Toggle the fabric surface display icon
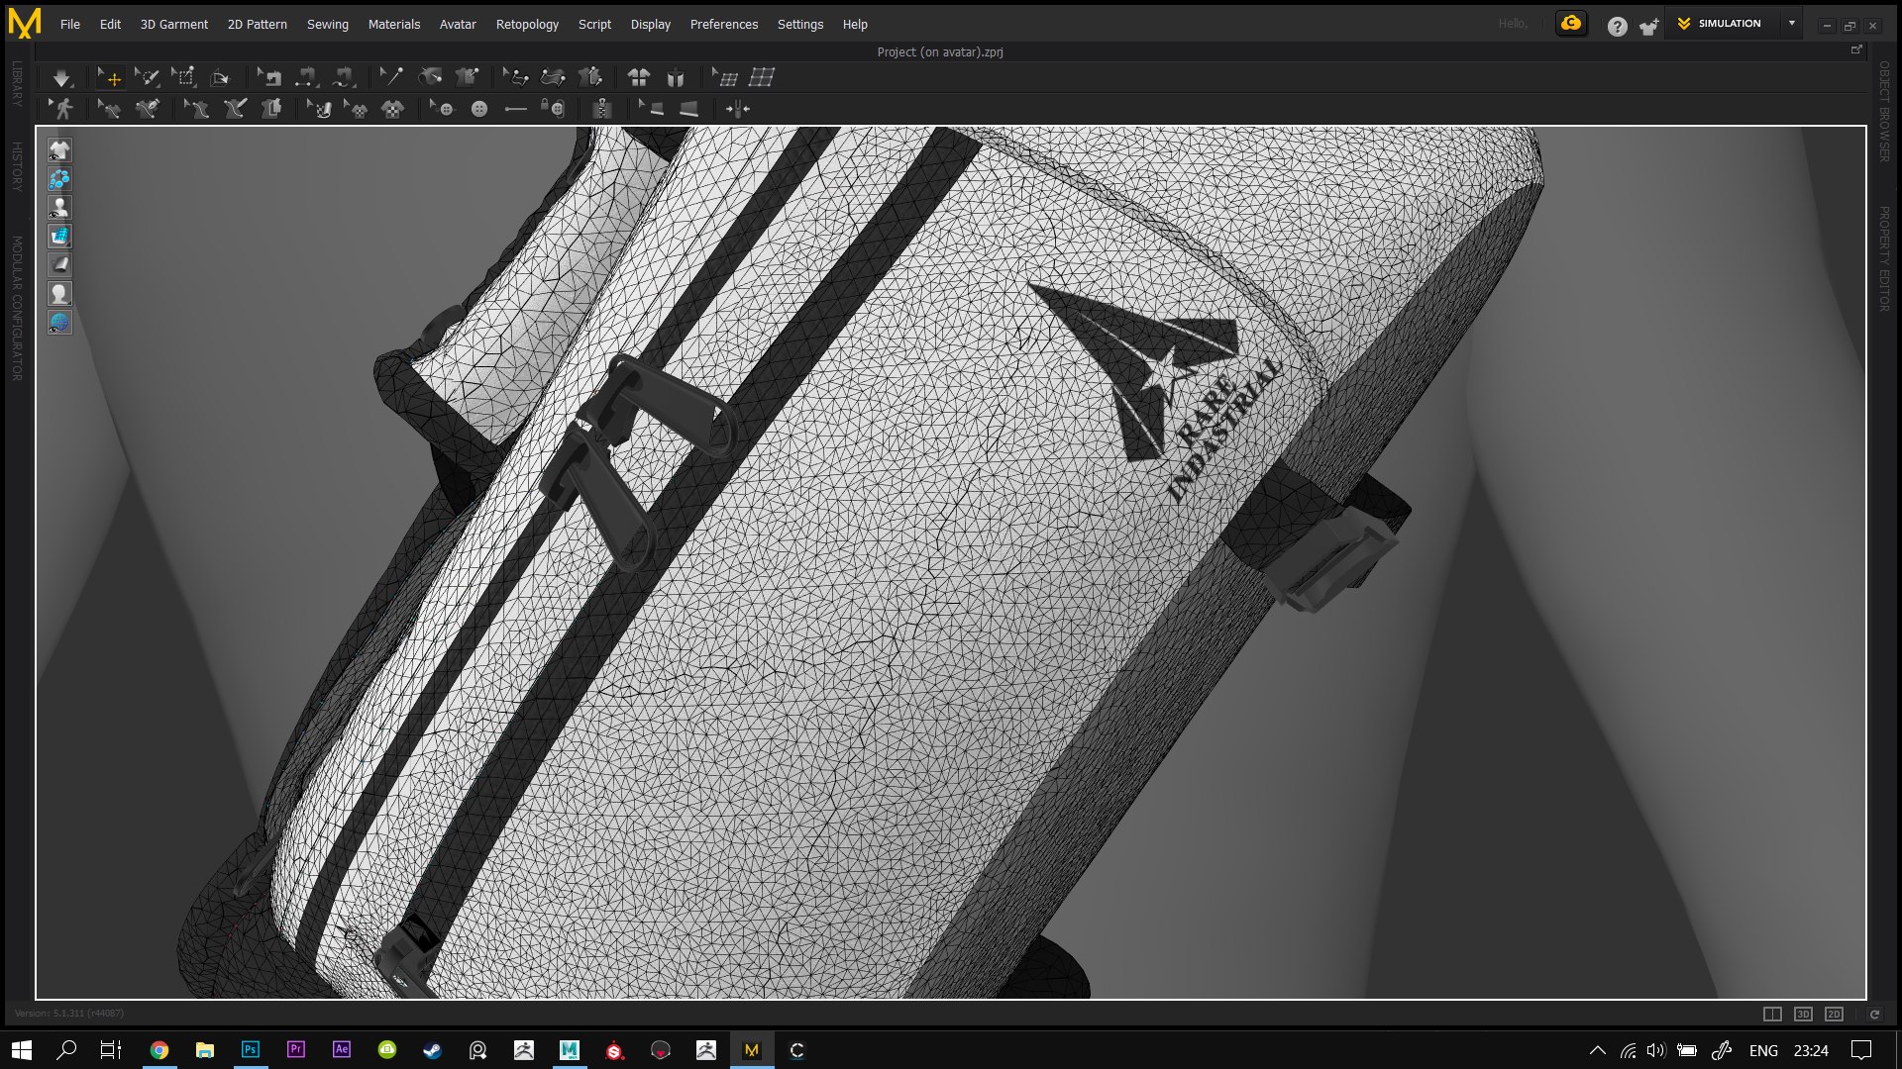The width and height of the screenshot is (1902, 1069). (59, 265)
